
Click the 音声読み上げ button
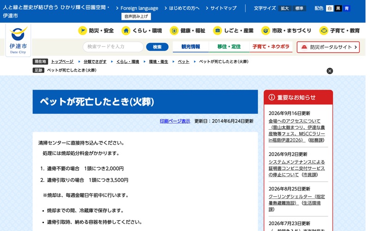pyautogui.click(x=136, y=17)
